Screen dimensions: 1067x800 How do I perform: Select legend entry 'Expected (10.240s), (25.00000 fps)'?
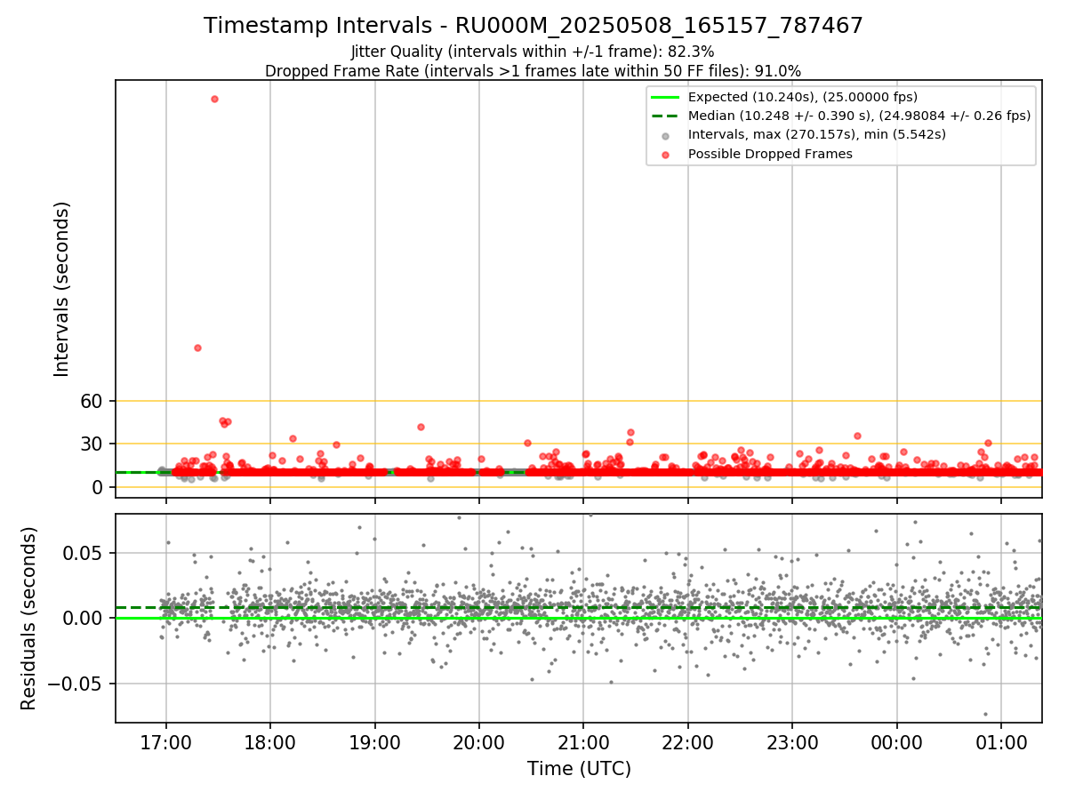point(803,97)
